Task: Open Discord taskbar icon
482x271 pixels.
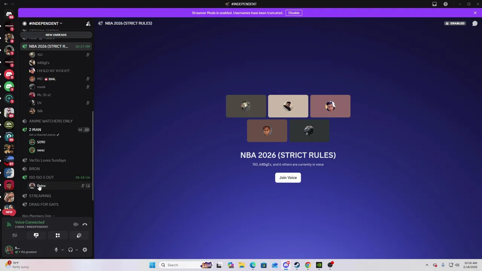Action: pyautogui.click(x=286, y=265)
